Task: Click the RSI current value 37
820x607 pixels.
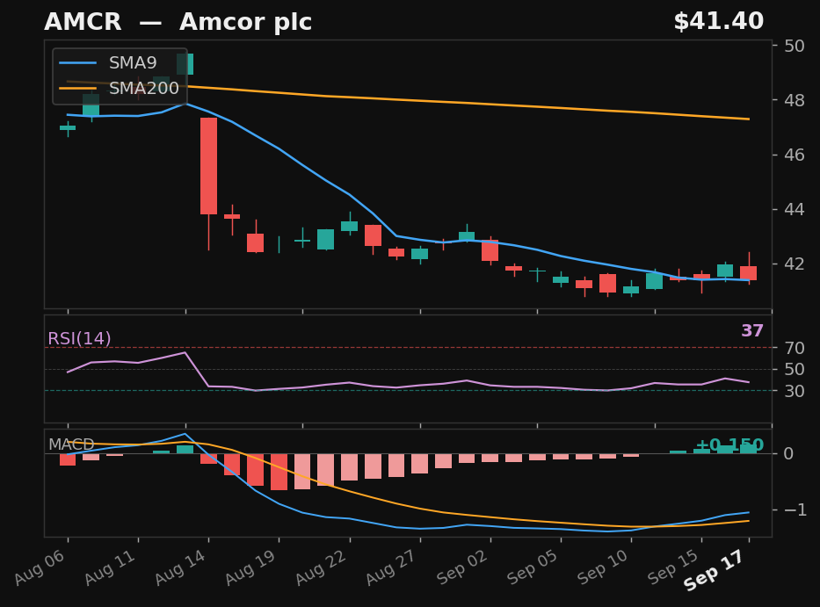Action: pos(752,331)
